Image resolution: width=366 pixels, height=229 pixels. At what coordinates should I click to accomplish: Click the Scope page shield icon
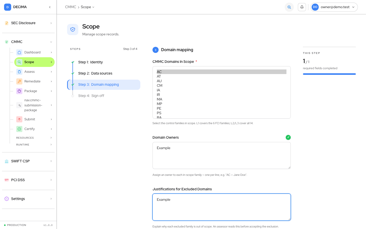coord(73,30)
